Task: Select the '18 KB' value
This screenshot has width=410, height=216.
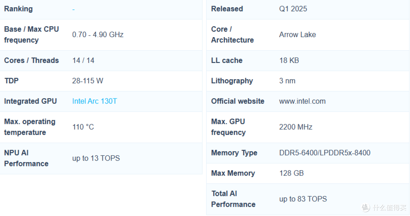Action: coord(289,61)
